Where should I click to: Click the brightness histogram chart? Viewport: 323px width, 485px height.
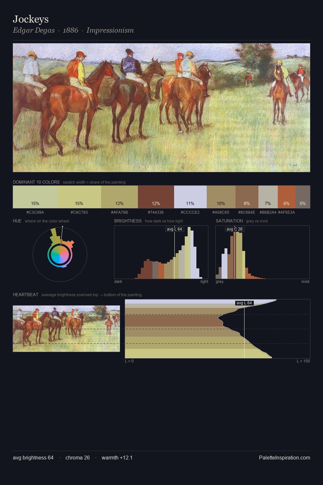pyautogui.click(x=161, y=252)
